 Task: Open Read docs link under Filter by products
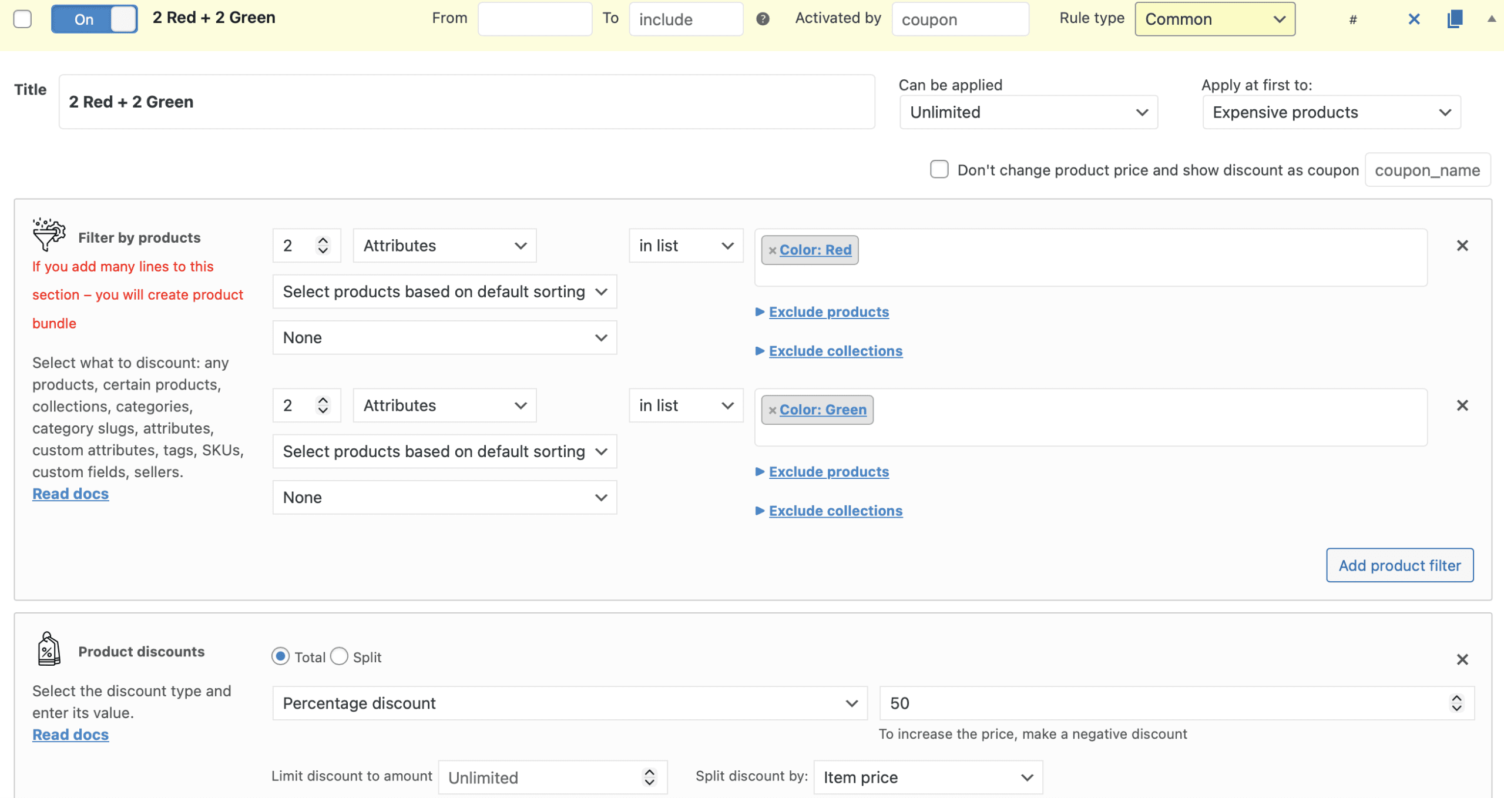click(70, 494)
